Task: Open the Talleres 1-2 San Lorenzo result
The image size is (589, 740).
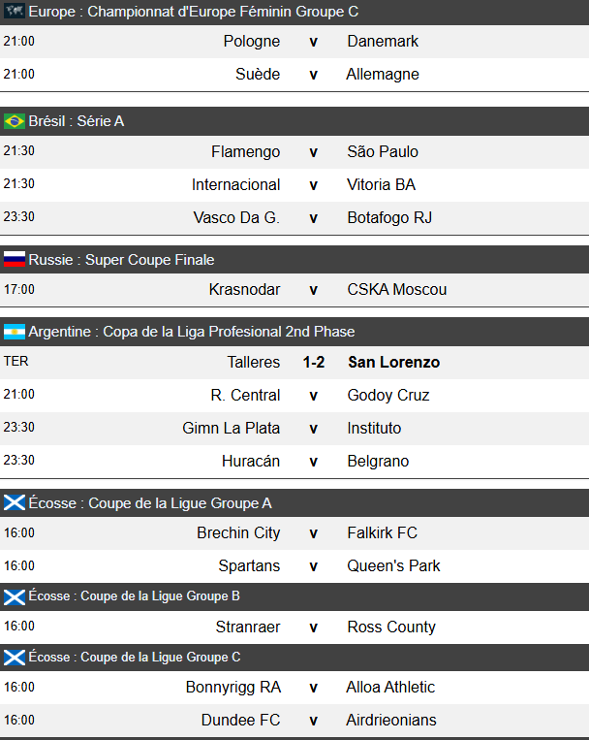Action: pyautogui.click(x=313, y=363)
